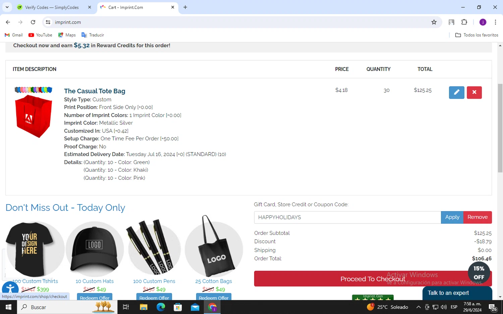Click the red tote bag thumbnail
Viewport: 503px width, 314px height.
34,112
